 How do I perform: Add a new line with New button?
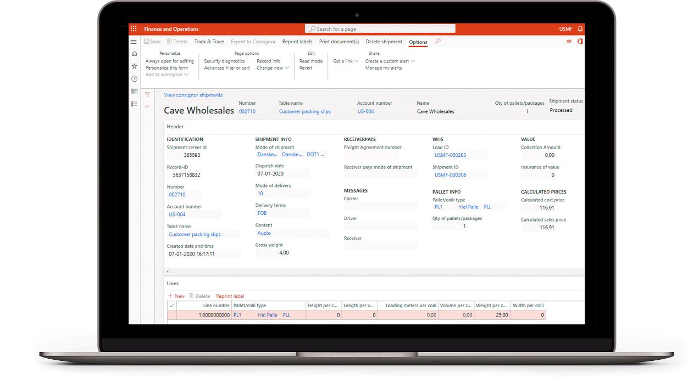click(x=176, y=296)
